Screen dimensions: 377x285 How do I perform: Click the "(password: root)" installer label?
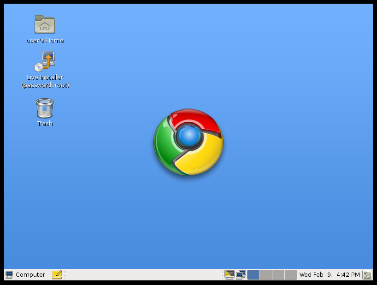45,85
